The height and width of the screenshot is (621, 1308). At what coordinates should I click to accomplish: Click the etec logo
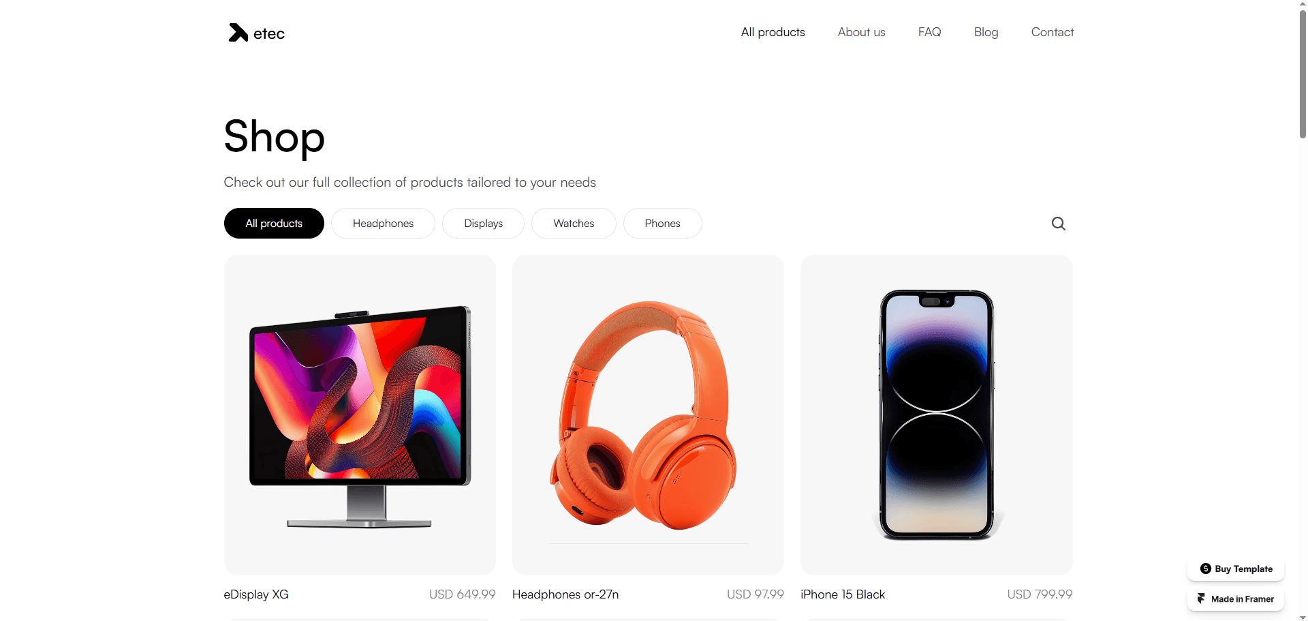point(256,33)
